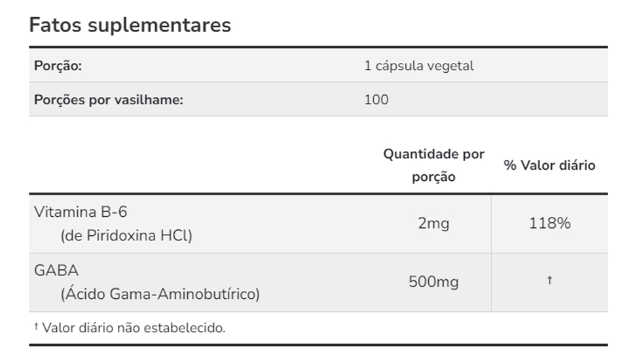Viewport: 637px width, 363px height.
Task: Click the dagger symbol starting the footnote
Action: pyautogui.click(x=36, y=326)
